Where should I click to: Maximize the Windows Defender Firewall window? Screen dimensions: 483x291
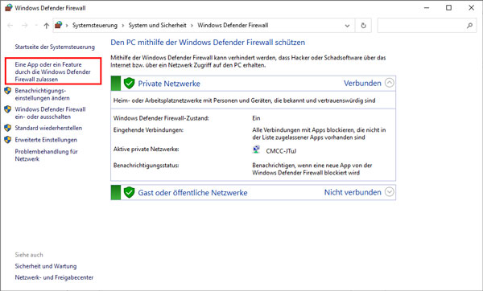[449, 8]
